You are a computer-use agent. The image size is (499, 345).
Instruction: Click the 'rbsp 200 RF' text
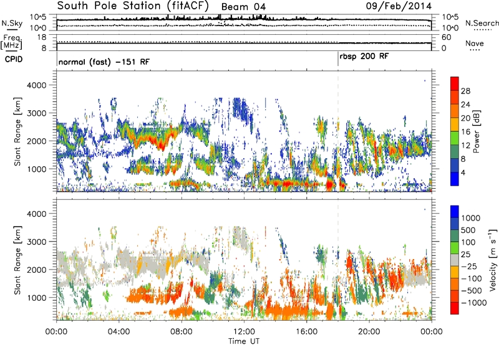364,57
